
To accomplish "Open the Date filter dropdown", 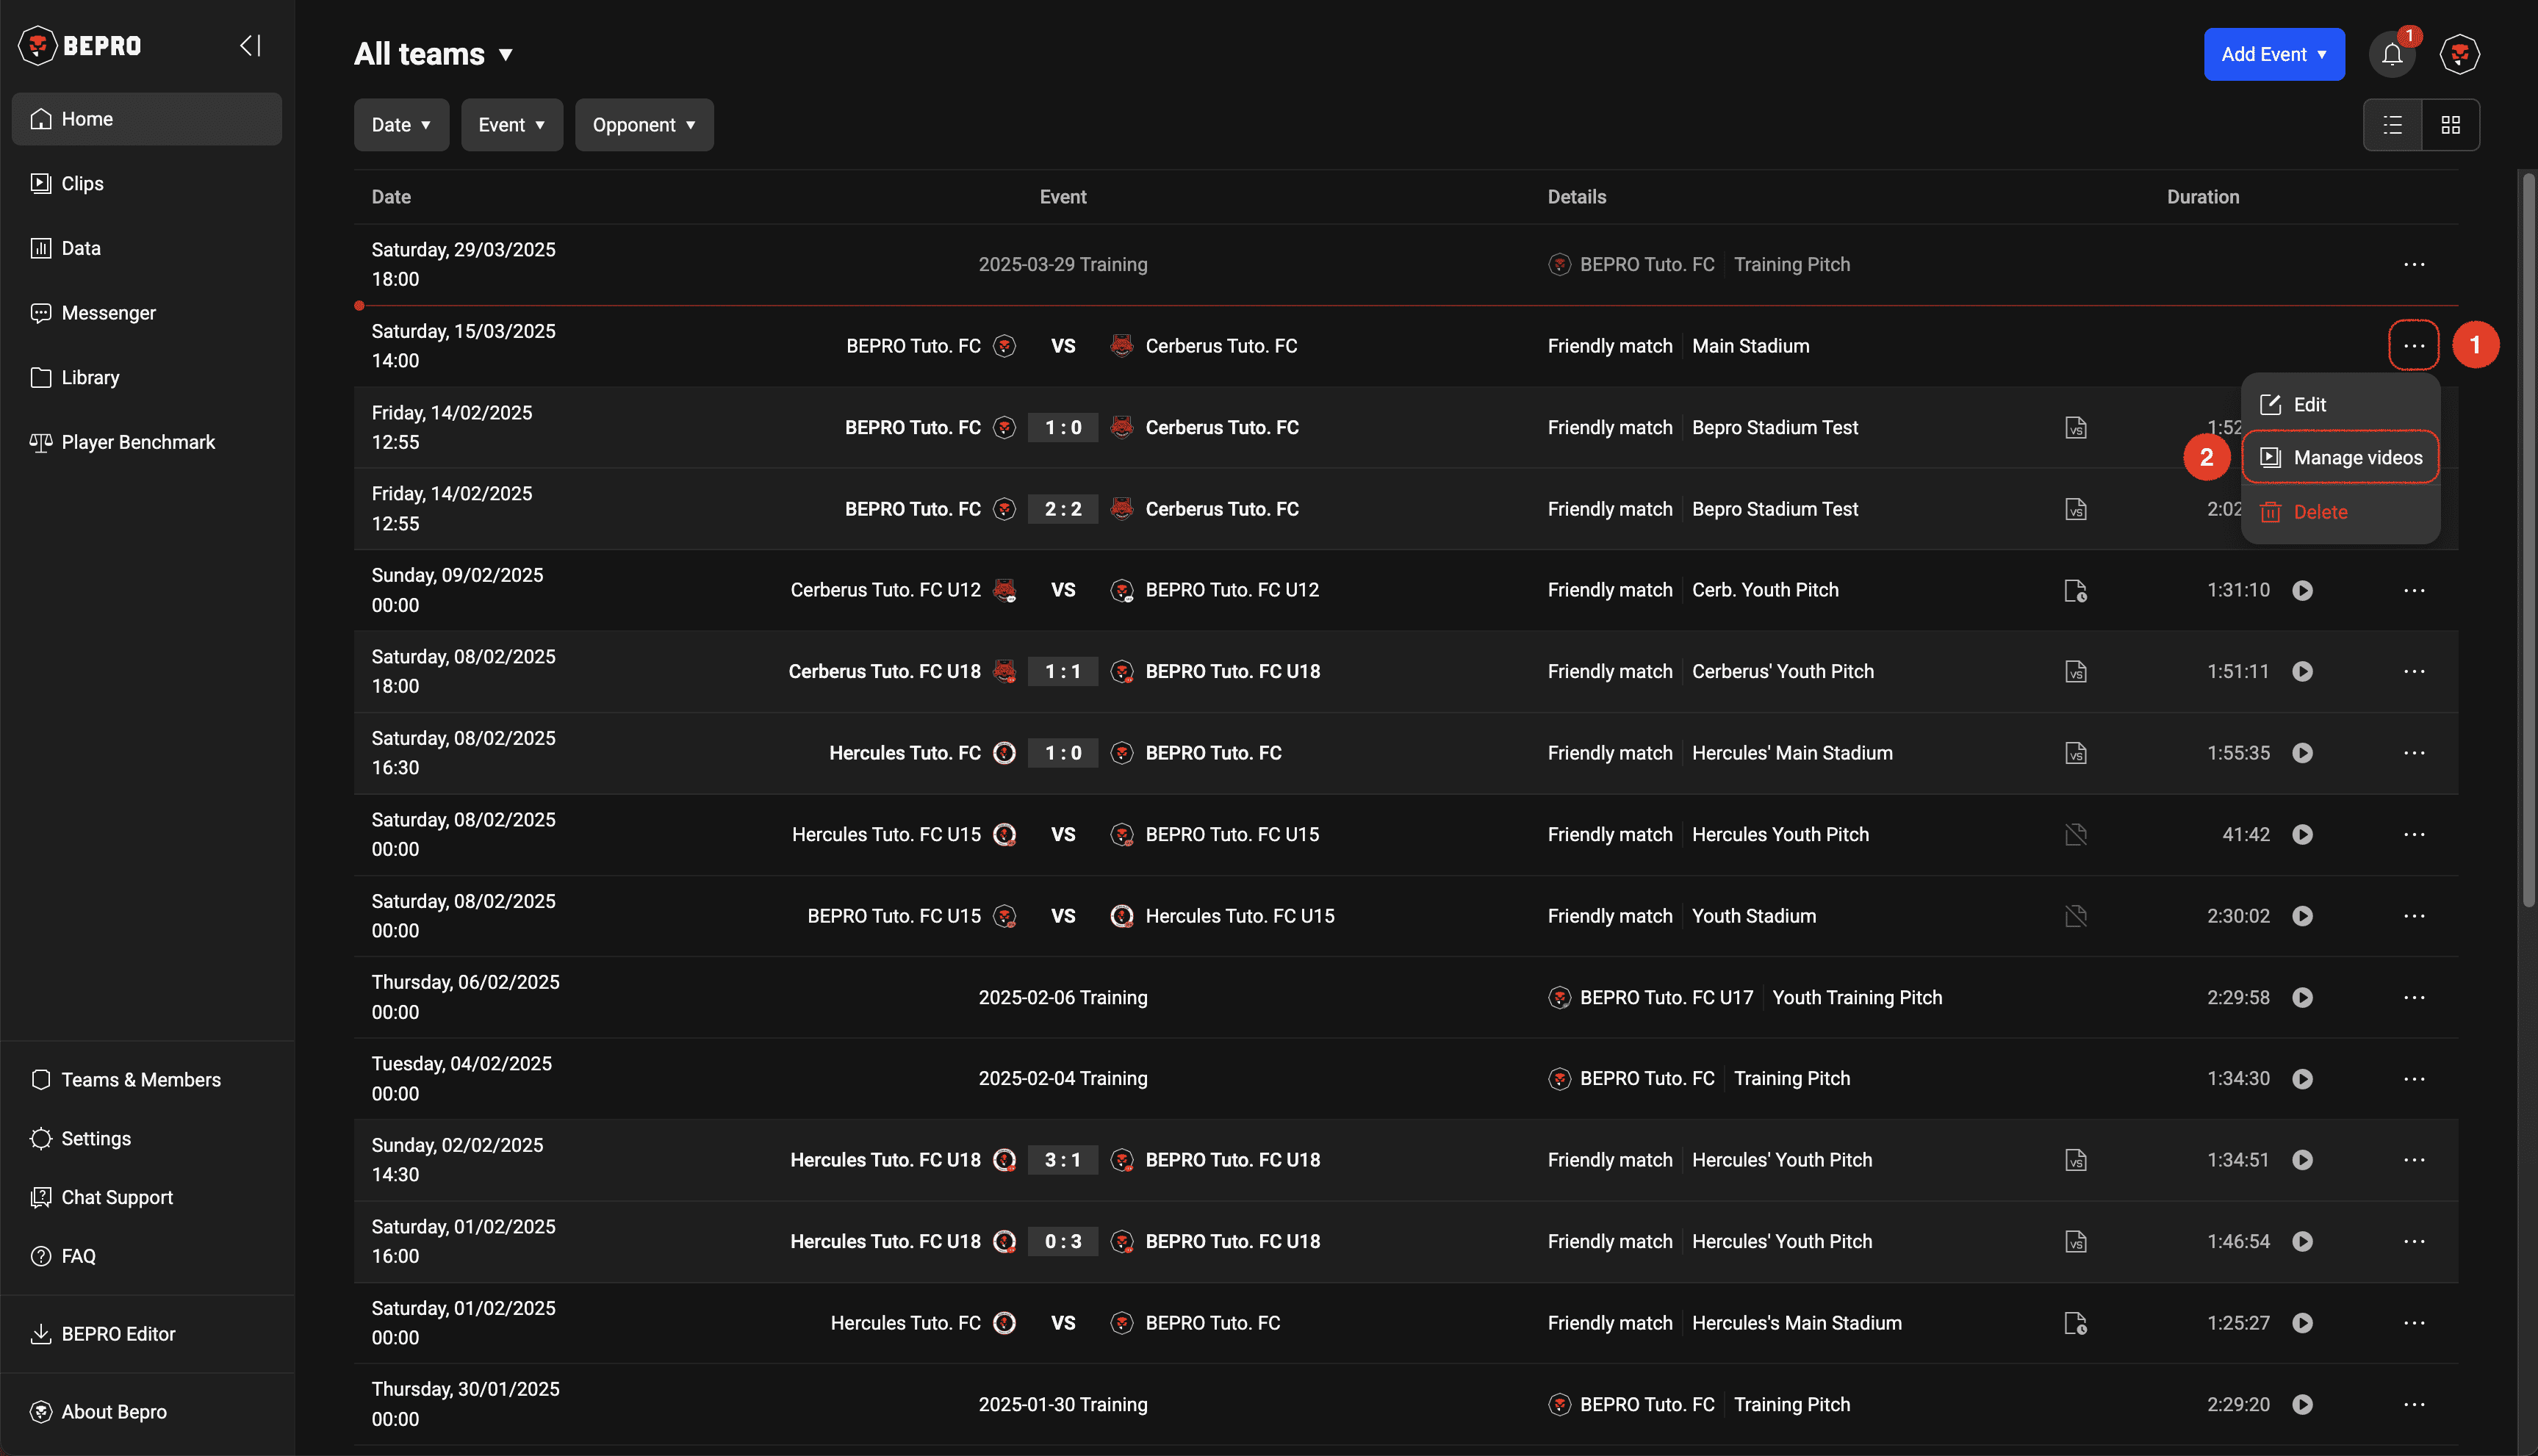I will tap(401, 125).
